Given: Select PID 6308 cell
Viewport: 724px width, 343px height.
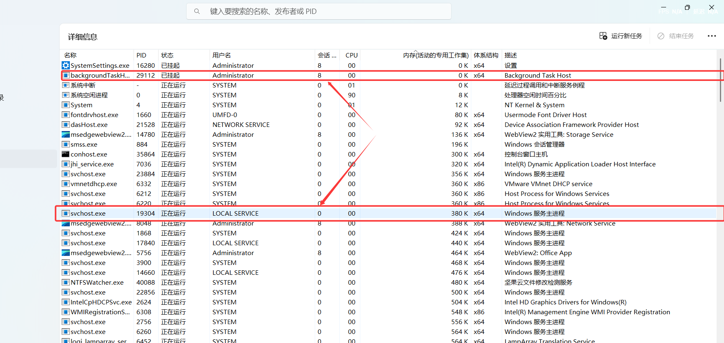Looking at the screenshot, I should coord(144,312).
